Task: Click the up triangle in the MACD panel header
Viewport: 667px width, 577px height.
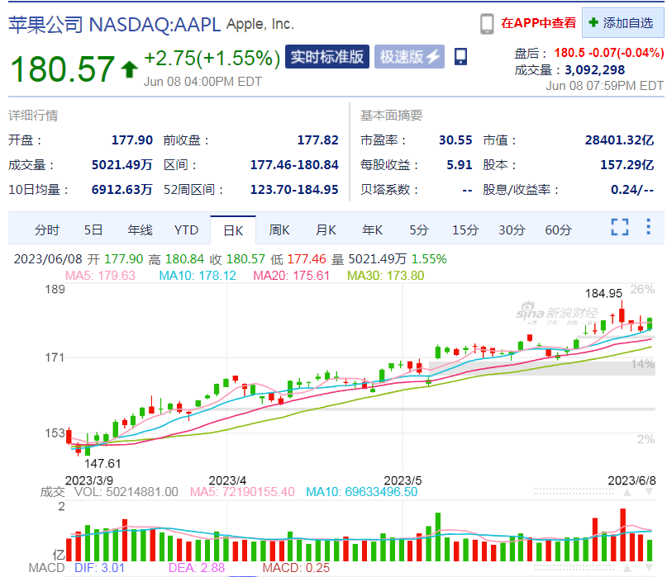Action: point(627,568)
